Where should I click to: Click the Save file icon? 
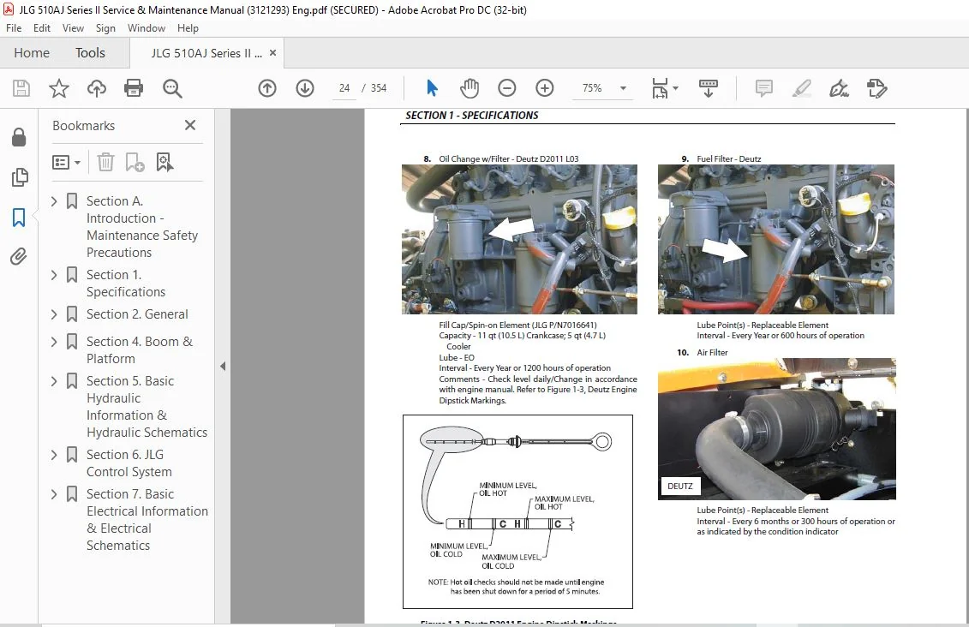(21, 88)
